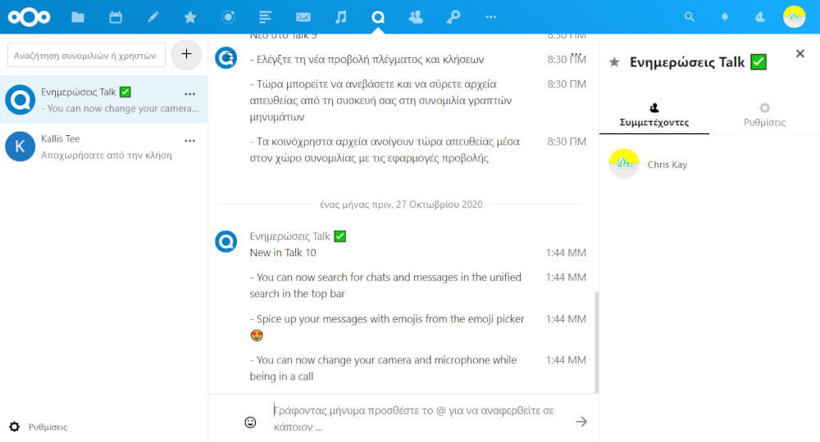
Task: Open options menu for Ενημερώσεις Talk conversation
Action: pos(190,94)
